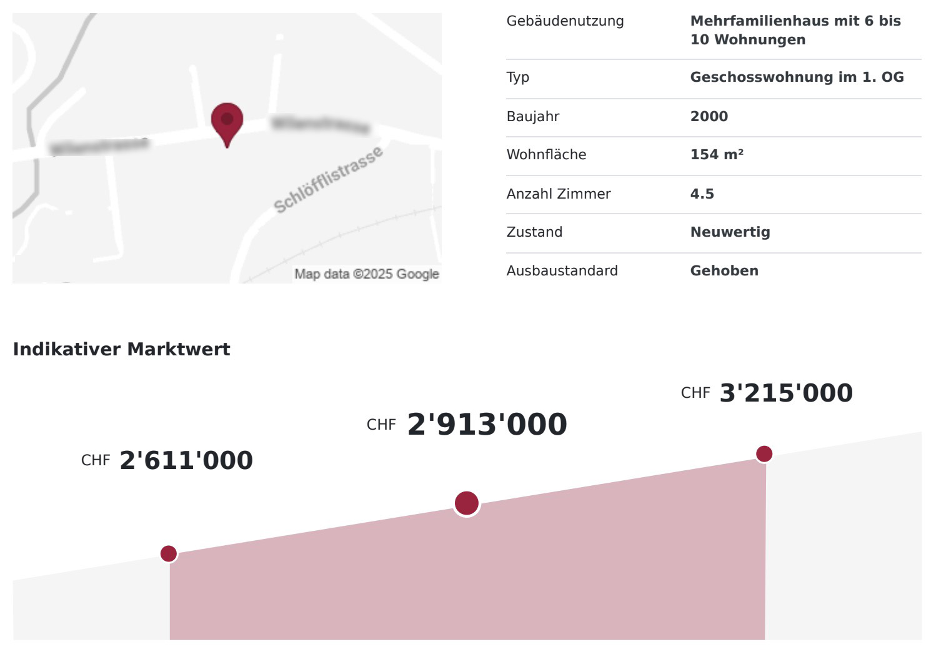Select the Zustand value Neuwertig
Viewport: 941px width, 657px height.
point(730,232)
